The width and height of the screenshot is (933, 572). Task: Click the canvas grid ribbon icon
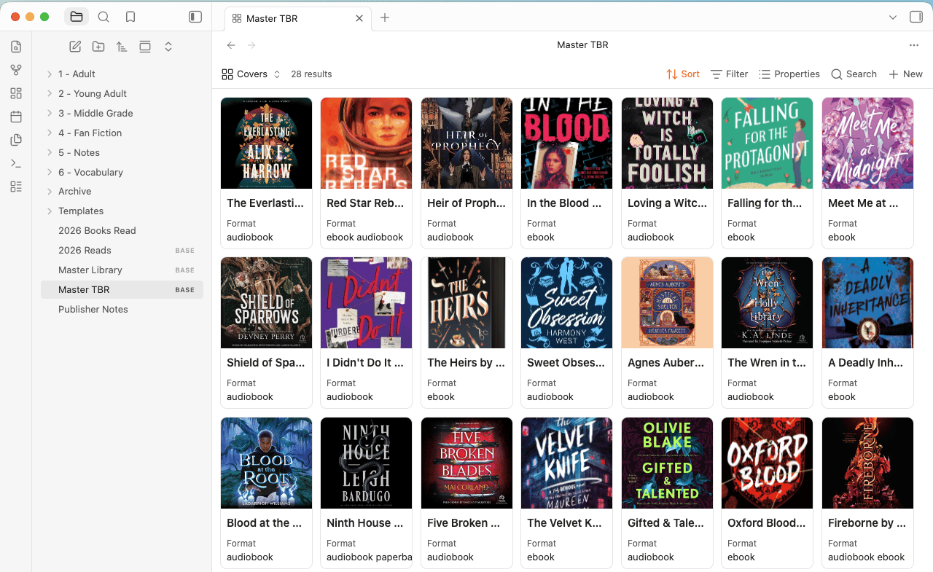point(16,93)
